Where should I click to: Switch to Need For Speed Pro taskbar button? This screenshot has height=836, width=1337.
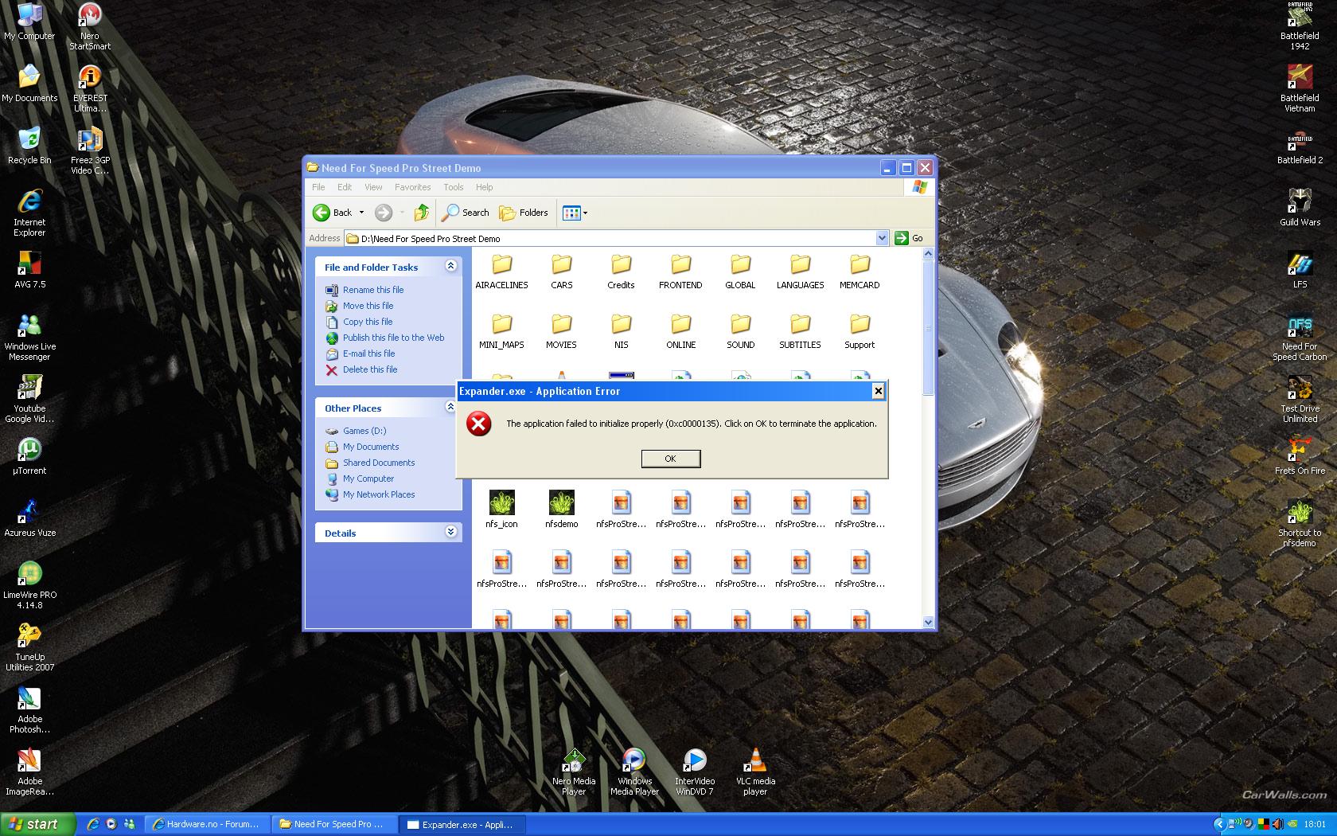click(333, 824)
